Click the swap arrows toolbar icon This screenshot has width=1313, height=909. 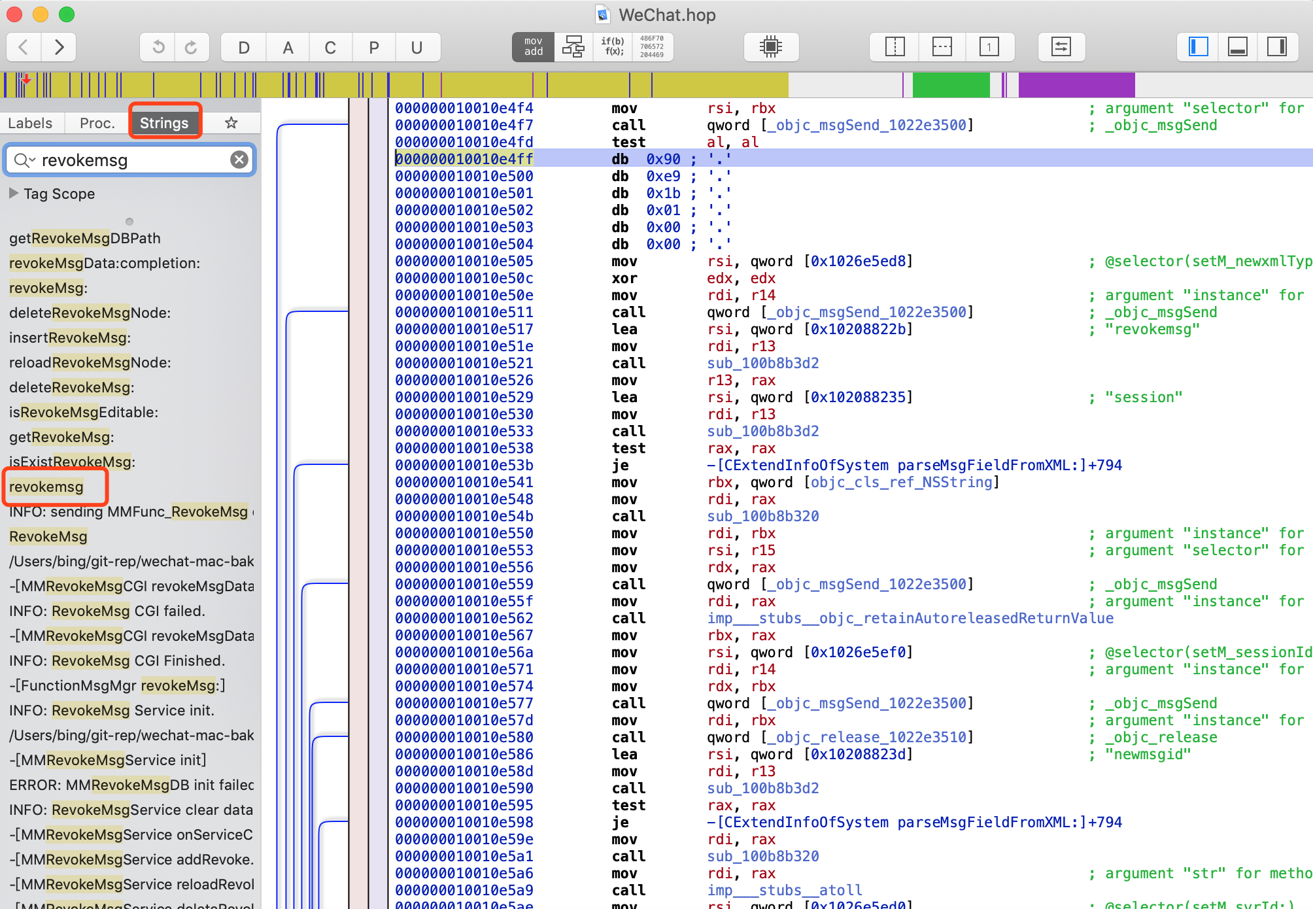tap(1061, 47)
